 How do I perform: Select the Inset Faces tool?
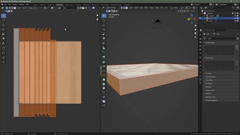104,62
